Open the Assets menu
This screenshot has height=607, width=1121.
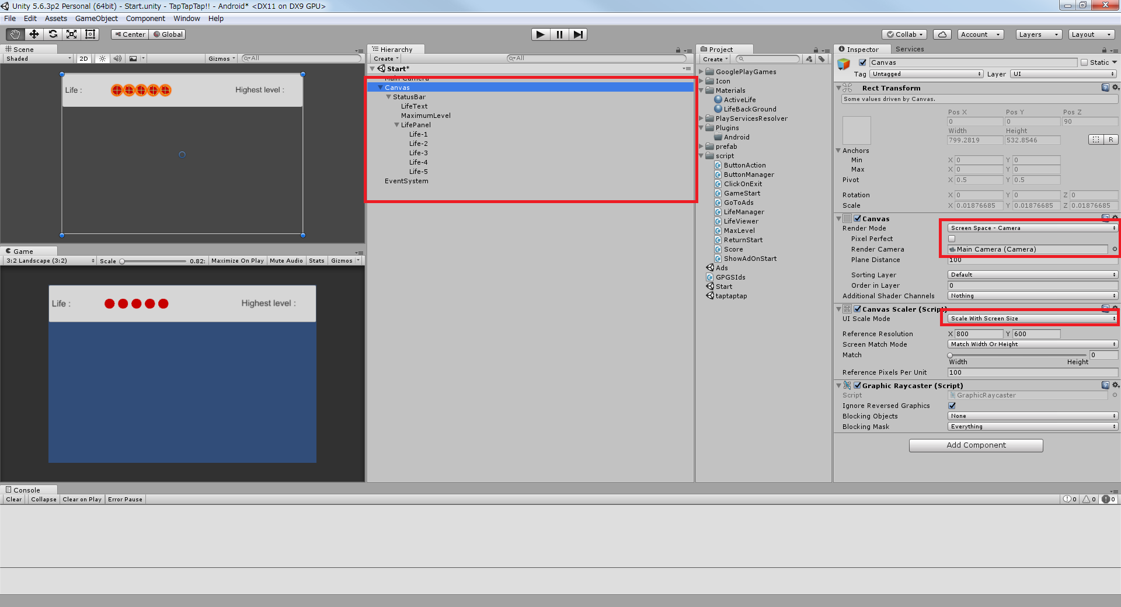pyautogui.click(x=56, y=19)
